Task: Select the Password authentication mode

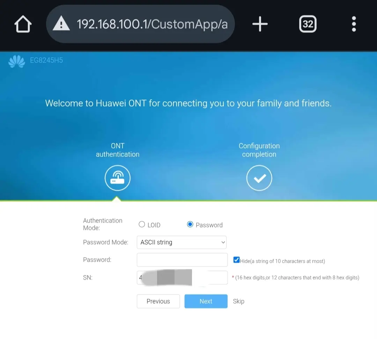Action: point(190,224)
